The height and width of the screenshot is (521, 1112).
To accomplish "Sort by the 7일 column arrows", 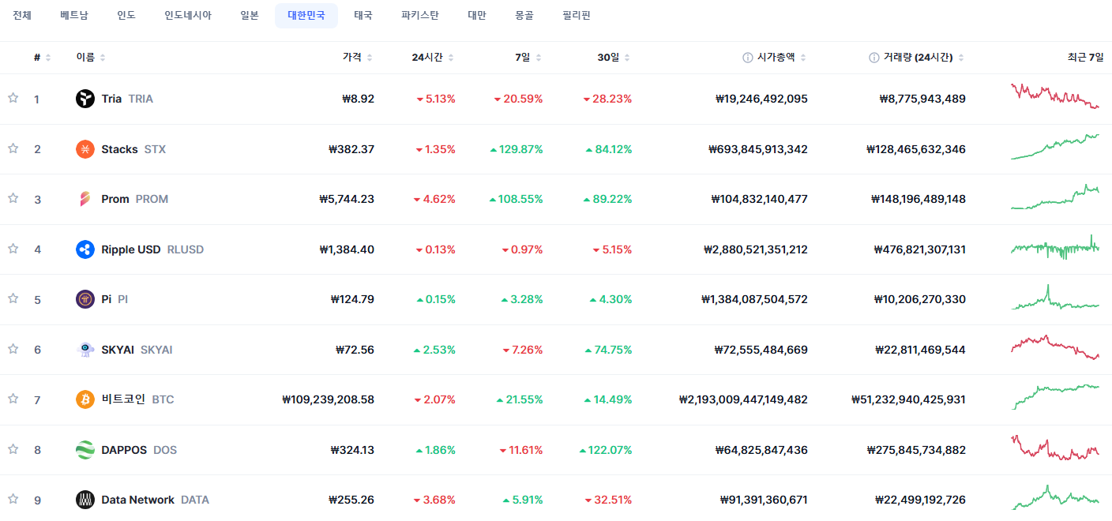I will (539, 58).
